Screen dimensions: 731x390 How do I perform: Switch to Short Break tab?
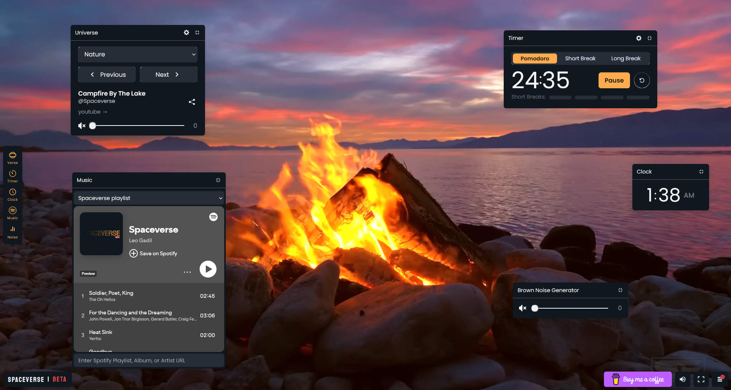580,58
